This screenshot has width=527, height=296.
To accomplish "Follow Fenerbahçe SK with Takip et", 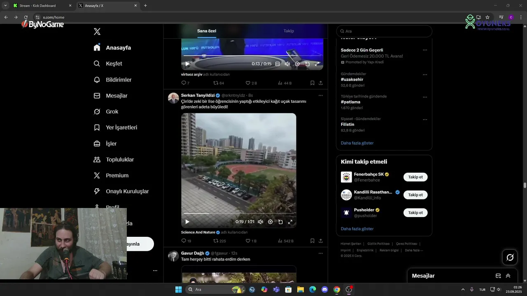I will pos(415,177).
